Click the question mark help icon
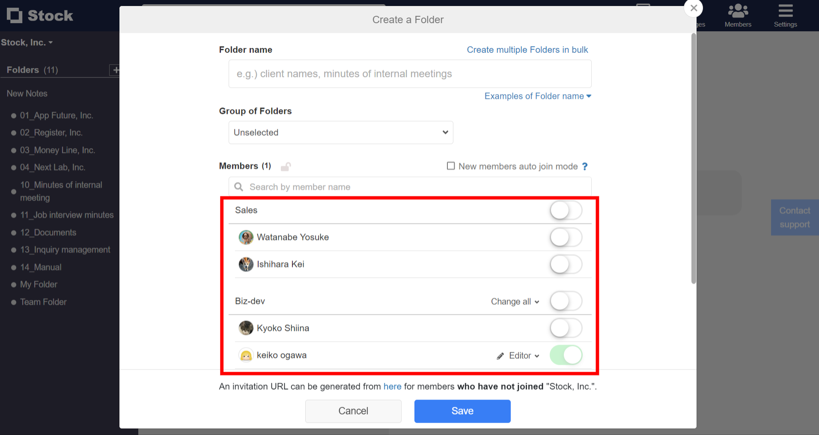The height and width of the screenshot is (435, 819). 585,166
